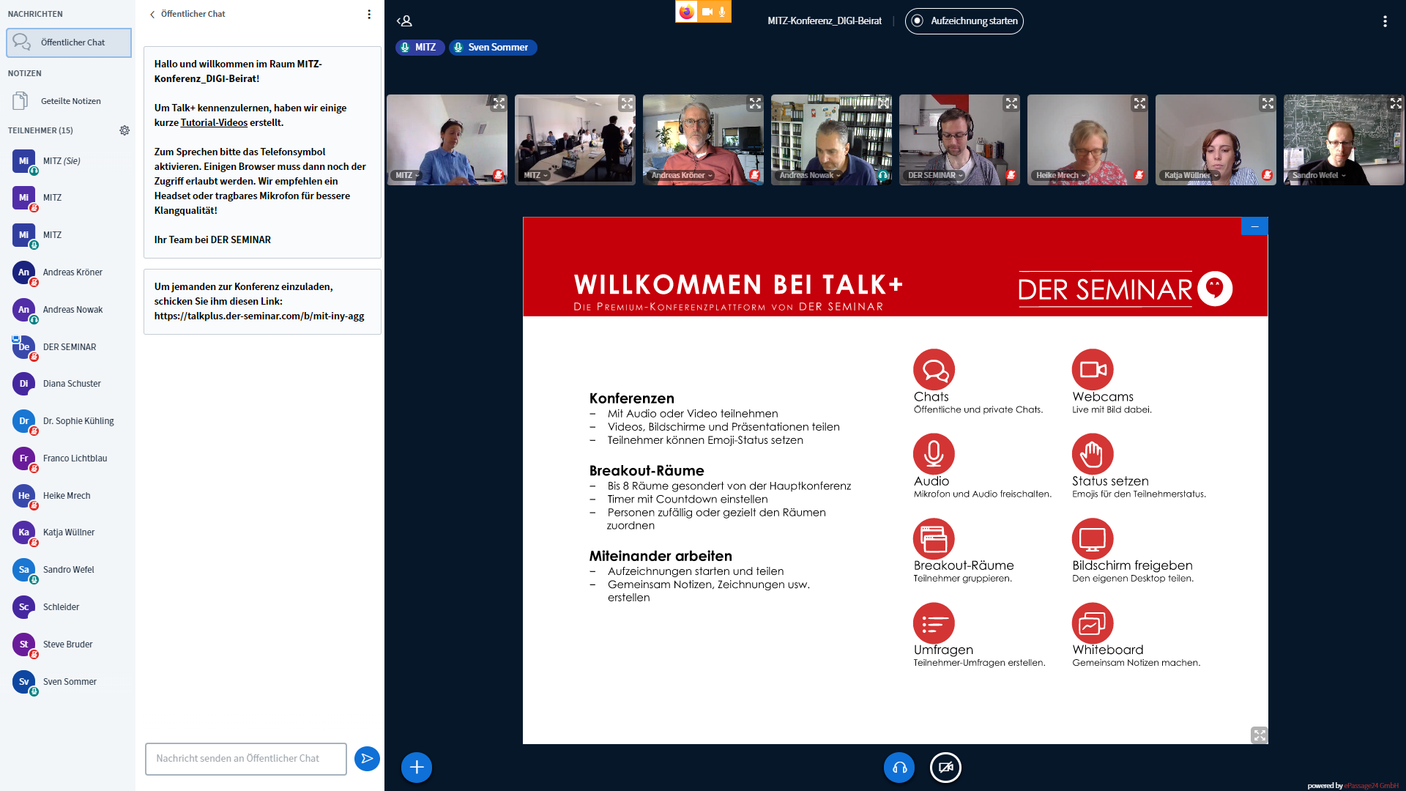Expand Andreas Kröner webcam to fullscreen
This screenshot has height=791, width=1406.
tap(755, 103)
